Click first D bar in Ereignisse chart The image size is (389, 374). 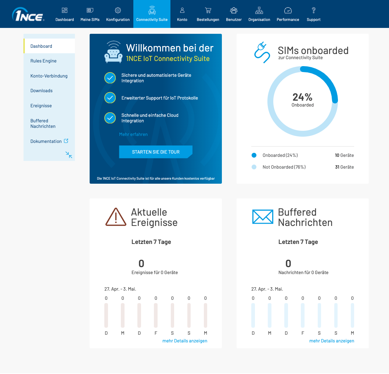click(106, 316)
